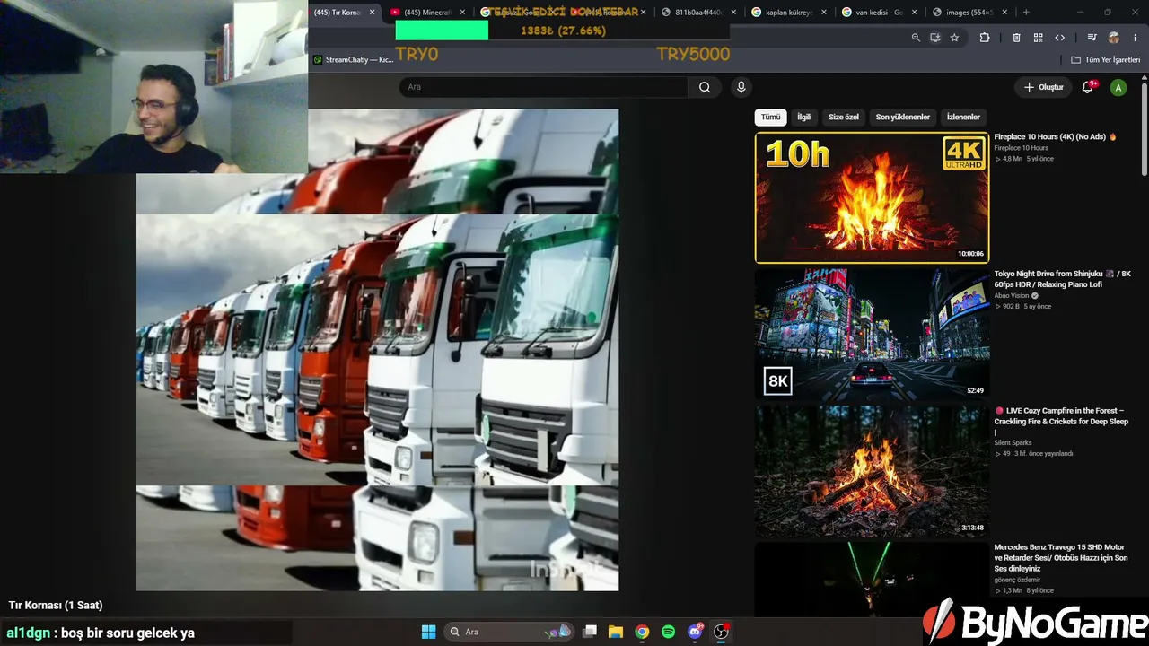Image resolution: width=1149 pixels, height=646 pixels.
Task: Click the Oluştur create button
Action: click(x=1043, y=87)
